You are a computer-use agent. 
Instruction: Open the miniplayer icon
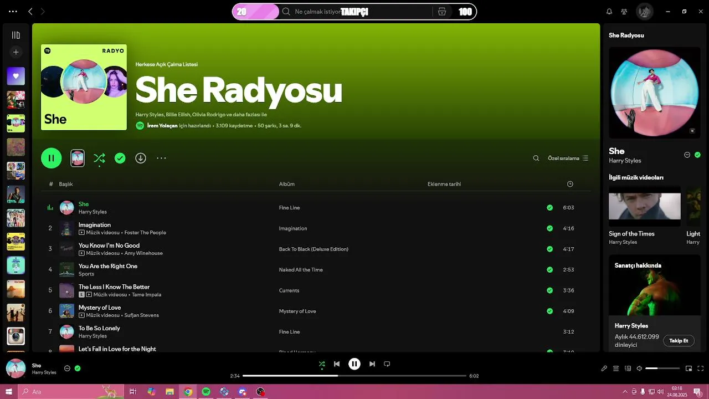(689, 369)
